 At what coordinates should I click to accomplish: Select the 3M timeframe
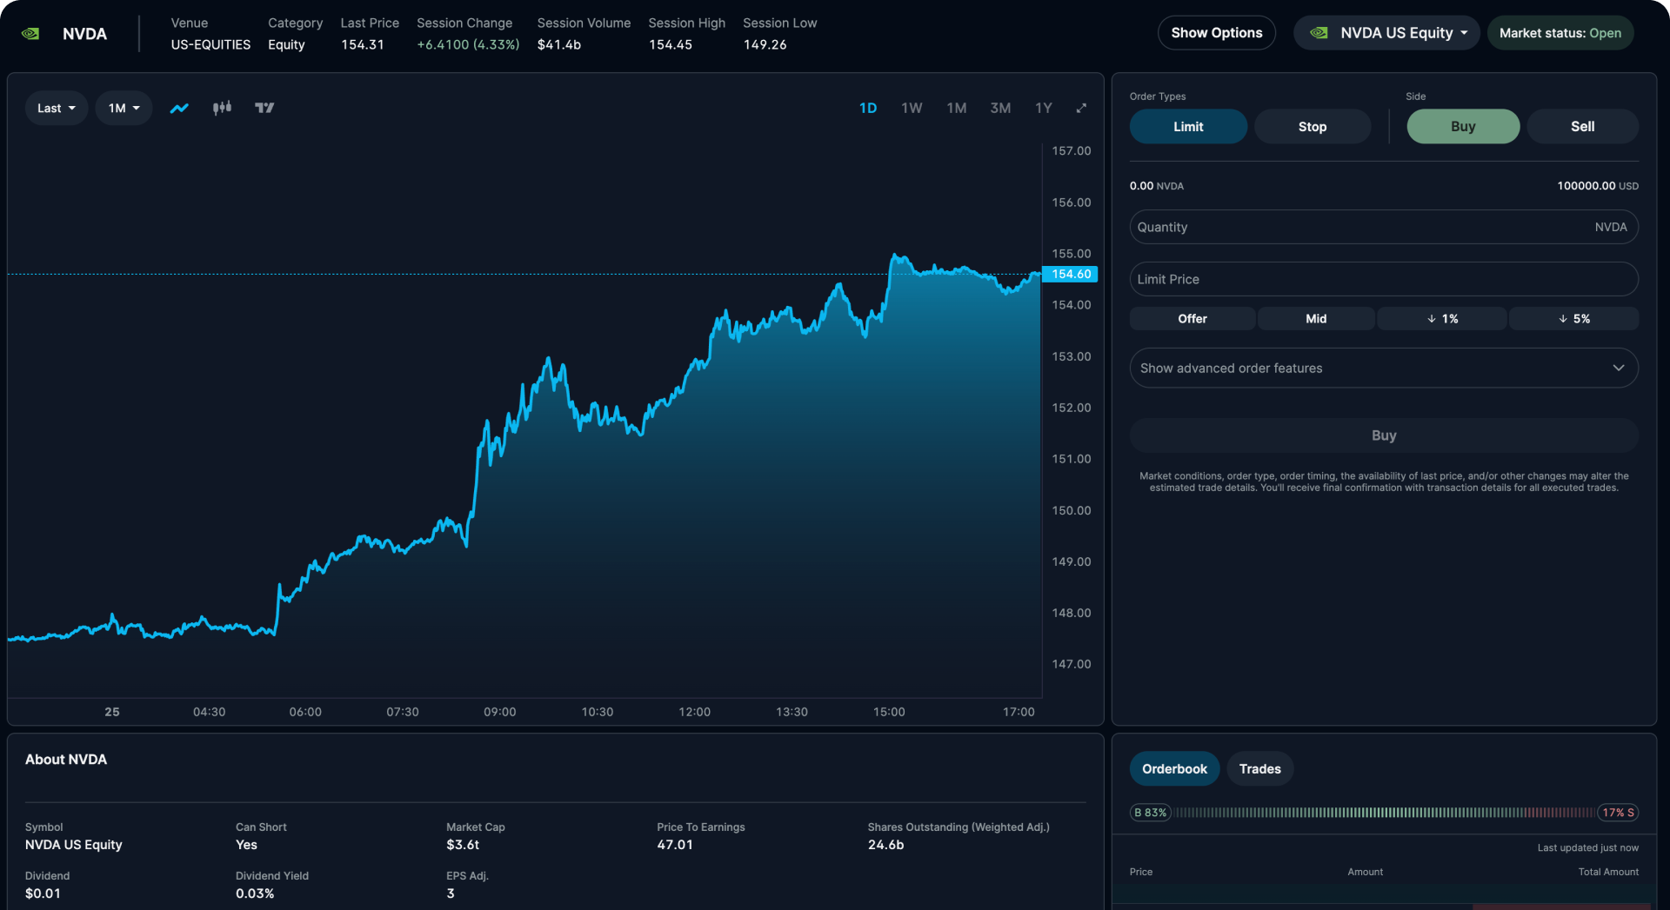[x=999, y=108]
